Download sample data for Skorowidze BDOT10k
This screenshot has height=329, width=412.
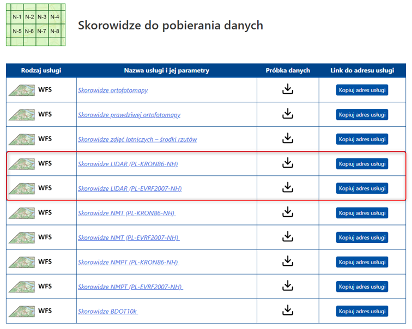(x=288, y=310)
